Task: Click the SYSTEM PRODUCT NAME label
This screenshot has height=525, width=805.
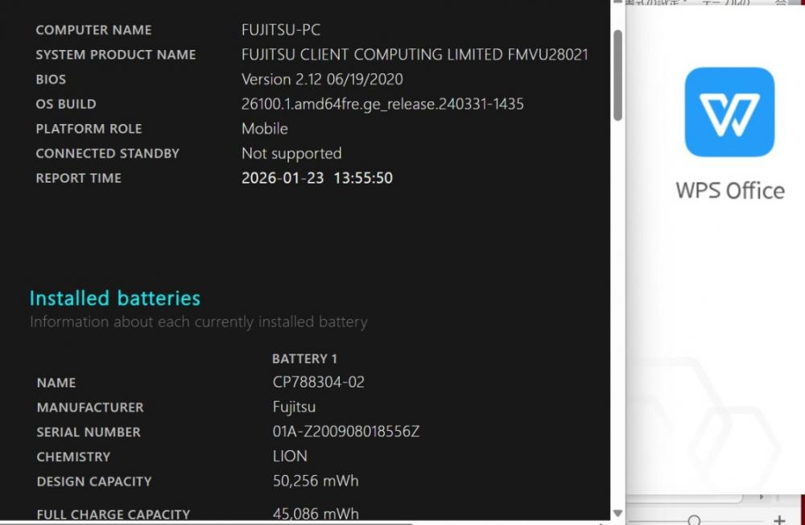Action: pyautogui.click(x=115, y=55)
